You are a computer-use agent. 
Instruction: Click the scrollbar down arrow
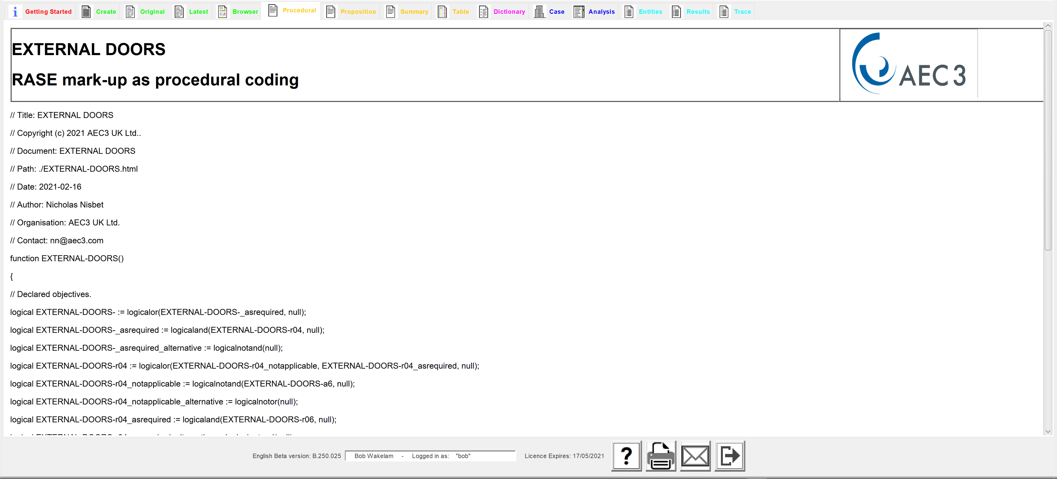point(1048,431)
